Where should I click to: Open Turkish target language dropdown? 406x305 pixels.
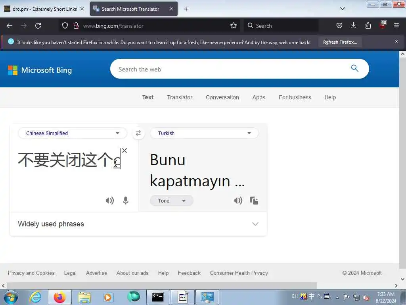[x=204, y=133]
